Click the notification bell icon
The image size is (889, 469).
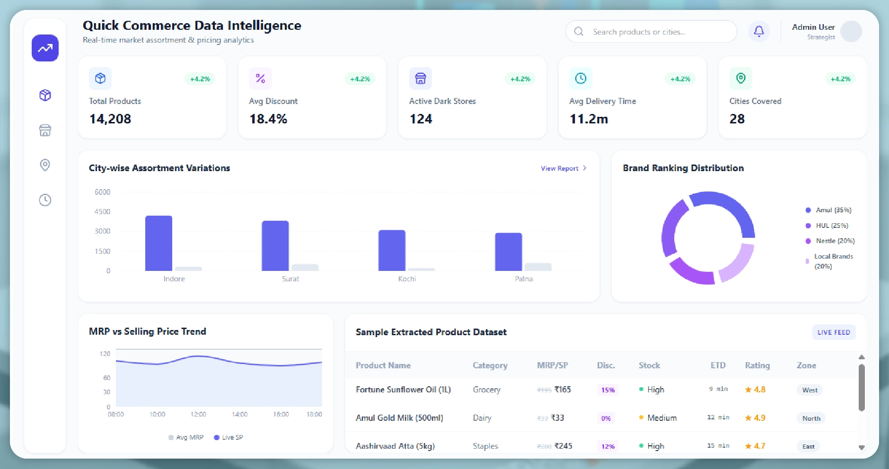pyautogui.click(x=759, y=31)
